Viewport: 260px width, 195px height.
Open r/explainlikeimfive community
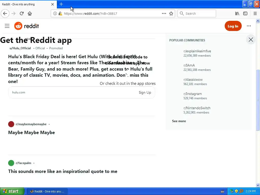click(197, 51)
